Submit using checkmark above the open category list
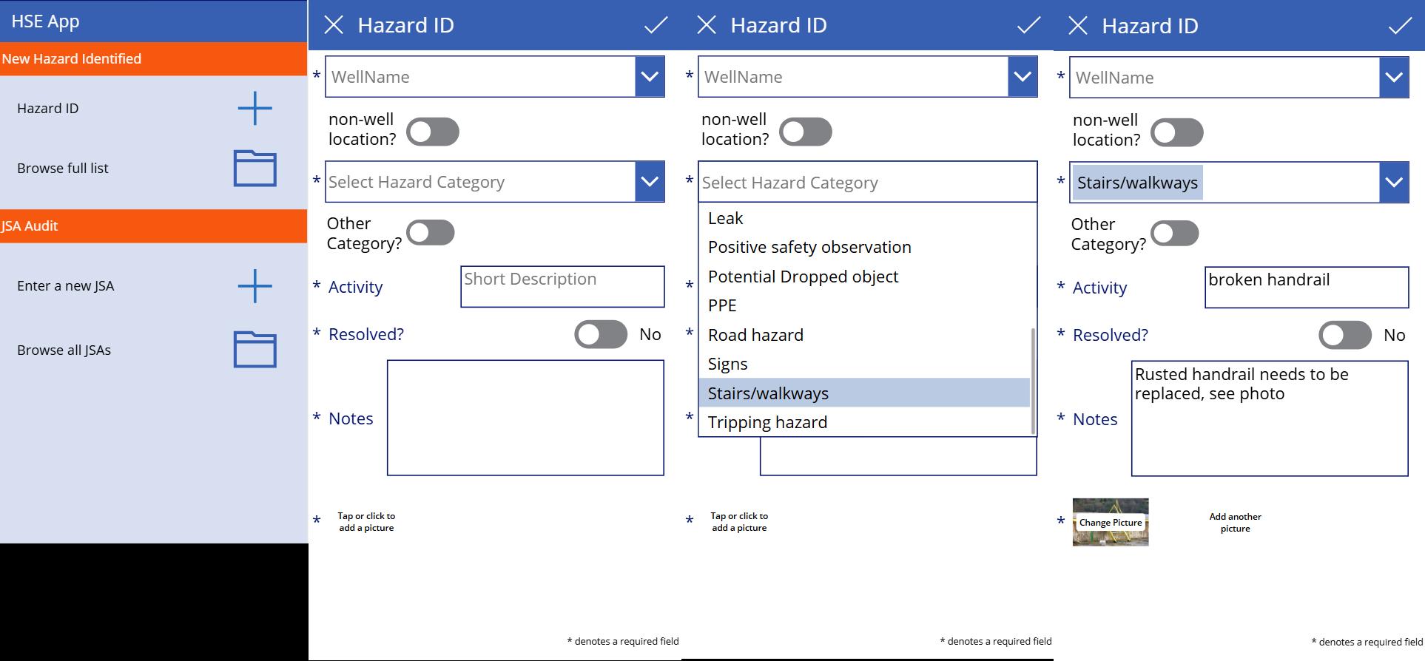Screen dimensions: 1425x661 click(1028, 25)
